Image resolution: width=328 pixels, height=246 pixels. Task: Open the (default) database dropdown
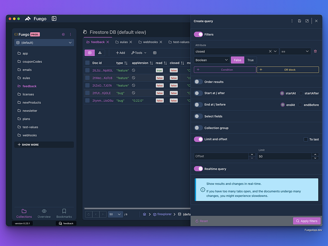click(44, 43)
